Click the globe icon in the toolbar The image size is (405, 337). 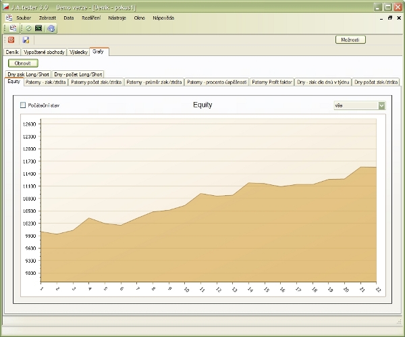pyautogui.click(x=51, y=28)
